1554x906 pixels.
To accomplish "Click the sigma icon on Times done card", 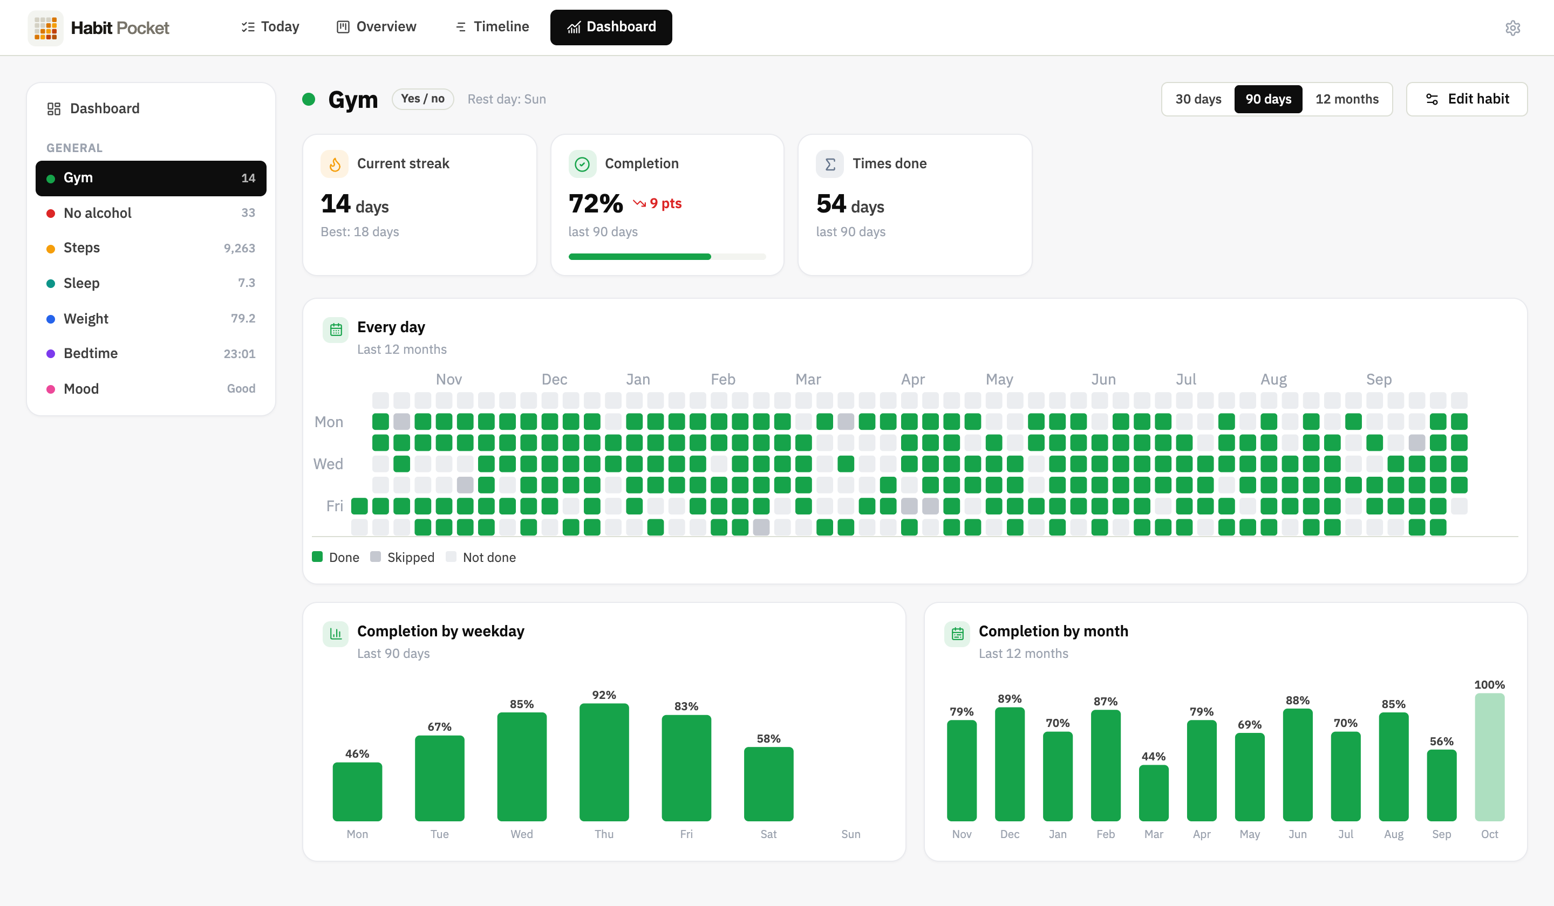I will click(x=830, y=164).
